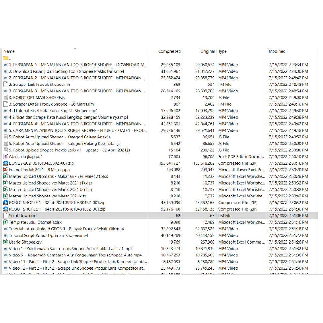
Task: Click the sort arrow above the Name column
Action: click(x=75, y=49)
